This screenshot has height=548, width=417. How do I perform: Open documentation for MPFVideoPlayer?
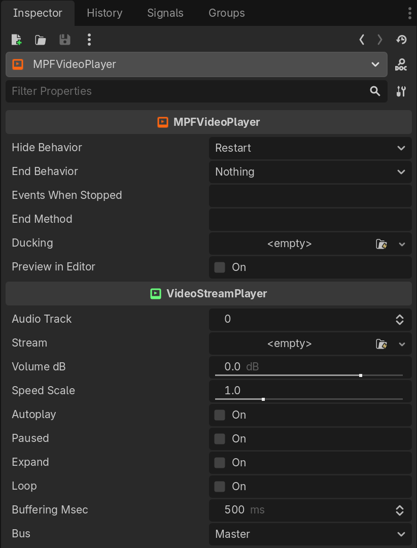pyautogui.click(x=401, y=64)
